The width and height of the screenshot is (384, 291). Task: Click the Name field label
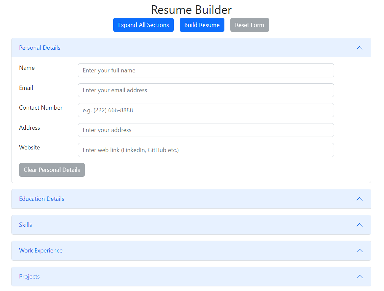[x=27, y=68]
